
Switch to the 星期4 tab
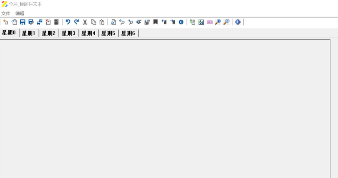pyautogui.click(x=89, y=33)
